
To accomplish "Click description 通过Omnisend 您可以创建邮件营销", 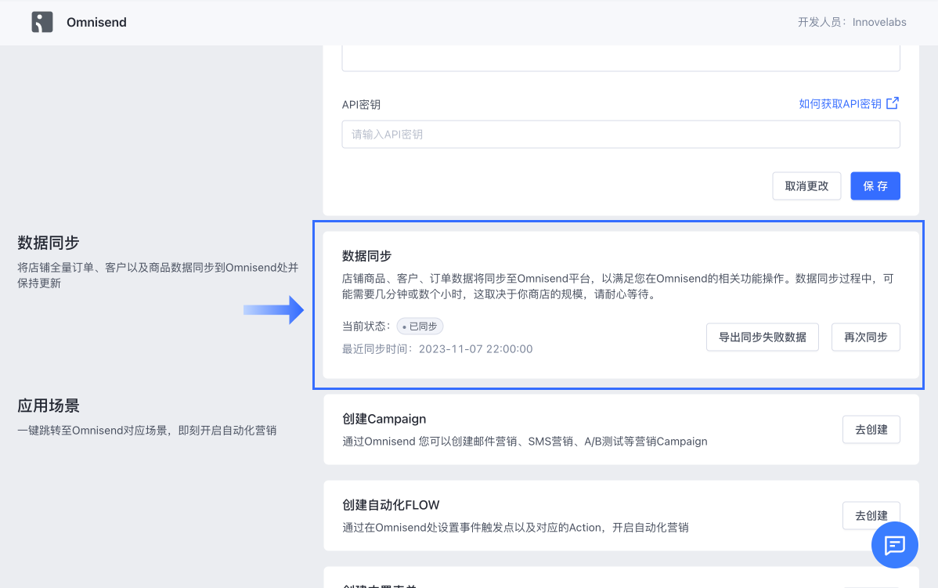I will [x=525, y=442].
